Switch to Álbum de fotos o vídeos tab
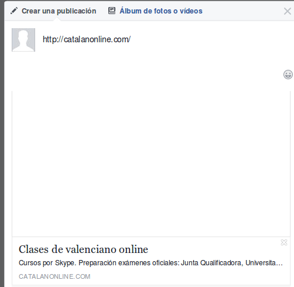This screenshot has width=294, height=287. click(161, 11)
